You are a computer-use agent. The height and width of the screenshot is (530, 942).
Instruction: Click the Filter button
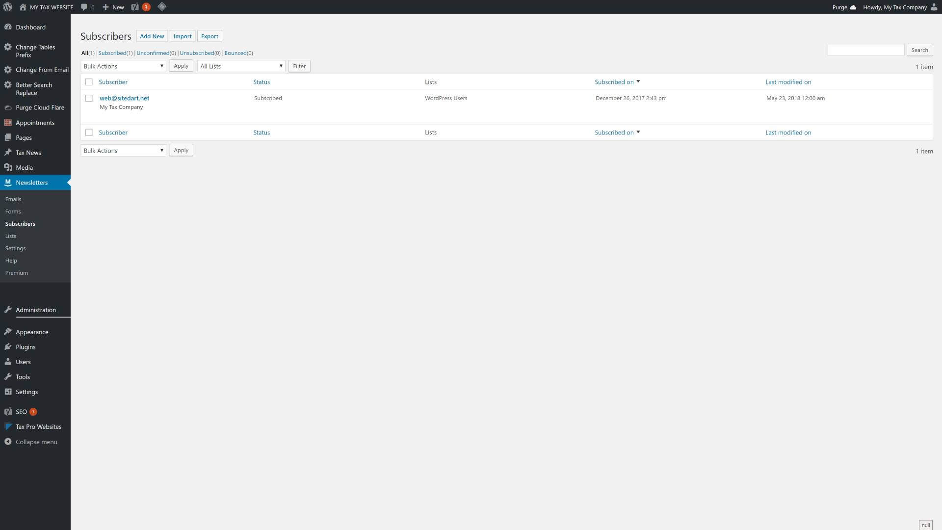pyautogui.click(x=299, y=66)
